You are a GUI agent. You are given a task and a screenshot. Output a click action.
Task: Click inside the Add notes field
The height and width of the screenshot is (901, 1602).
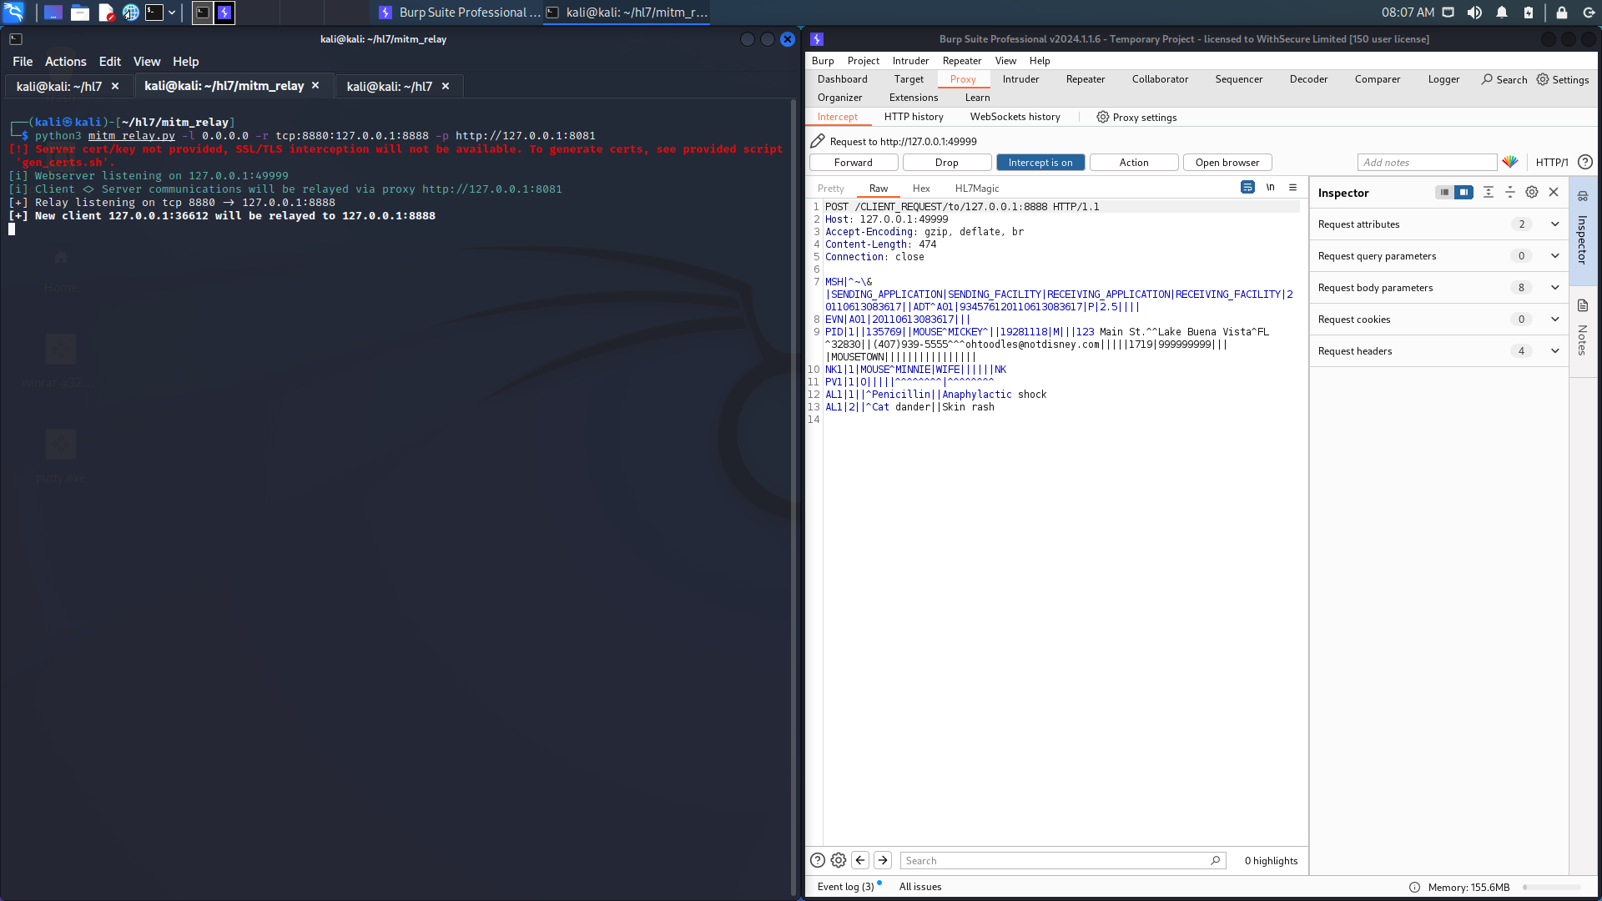pyautogui.click(x=1427, y=162)
